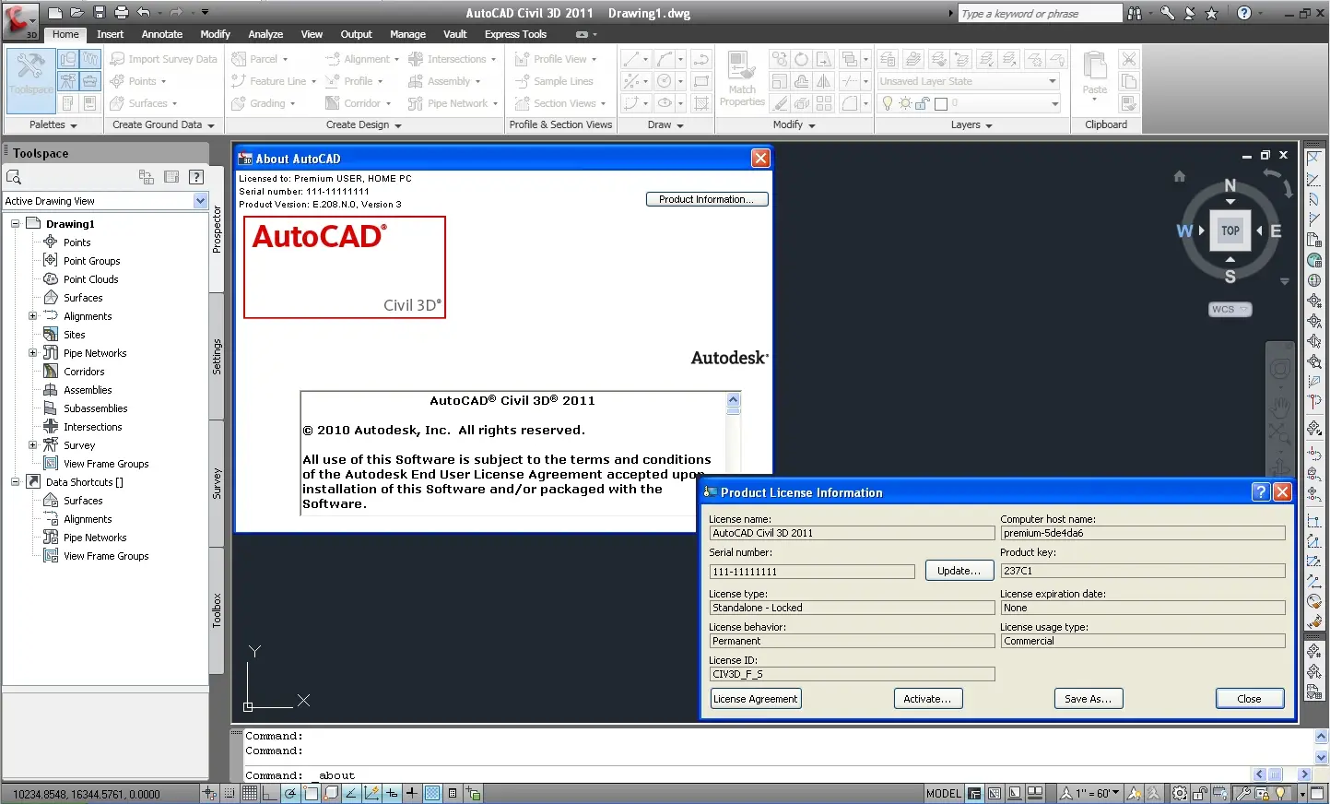
Task: Select the Line tool in Draw panel
Action: pos(631,59)
